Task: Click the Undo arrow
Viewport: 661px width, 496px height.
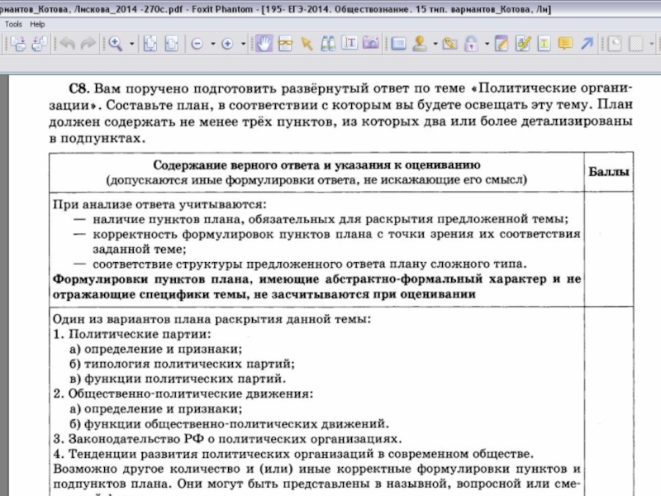Action: point(68,44)
